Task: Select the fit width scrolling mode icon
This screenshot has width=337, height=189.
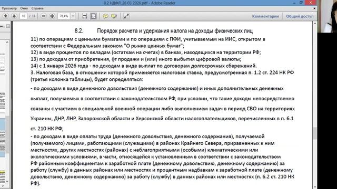Action: coord(85,16)
